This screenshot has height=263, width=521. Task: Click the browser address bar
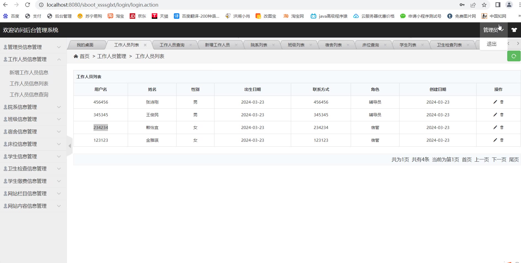248,5
